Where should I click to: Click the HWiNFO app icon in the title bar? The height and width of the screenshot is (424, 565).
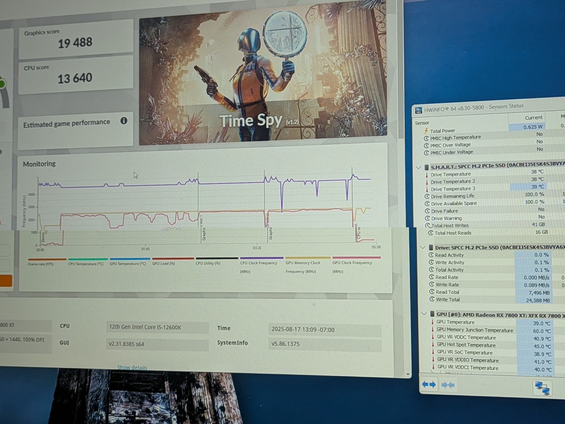tap(419, 110)
